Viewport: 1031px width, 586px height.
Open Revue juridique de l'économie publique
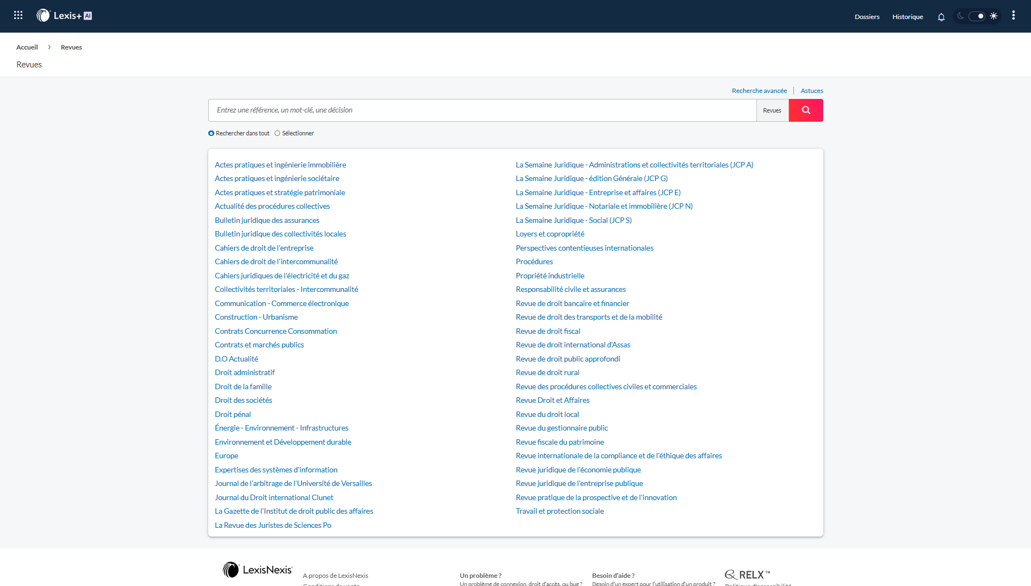point(579,470)
